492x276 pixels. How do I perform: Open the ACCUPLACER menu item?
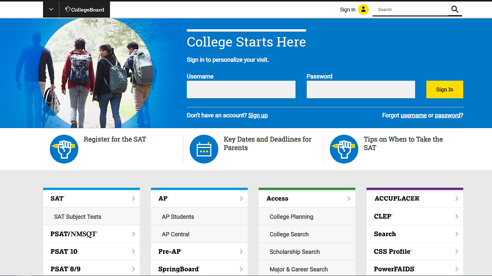tap(415, 199)
